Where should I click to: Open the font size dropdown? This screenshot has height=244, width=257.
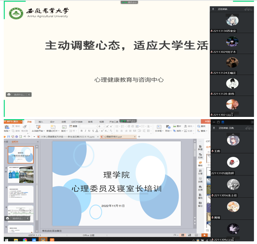104,126
